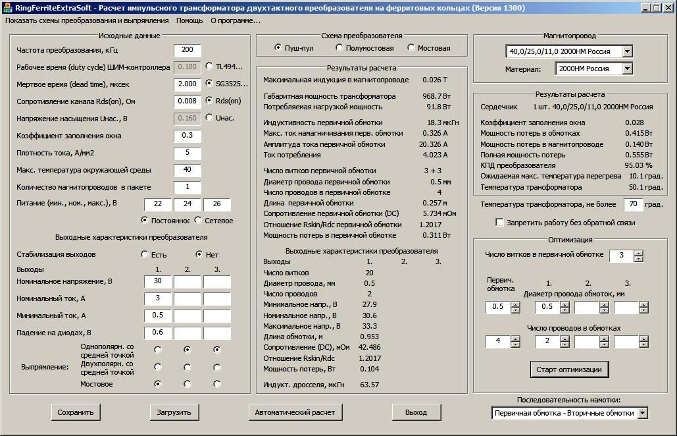Click the Автоматический расчет button

(295, 412)
